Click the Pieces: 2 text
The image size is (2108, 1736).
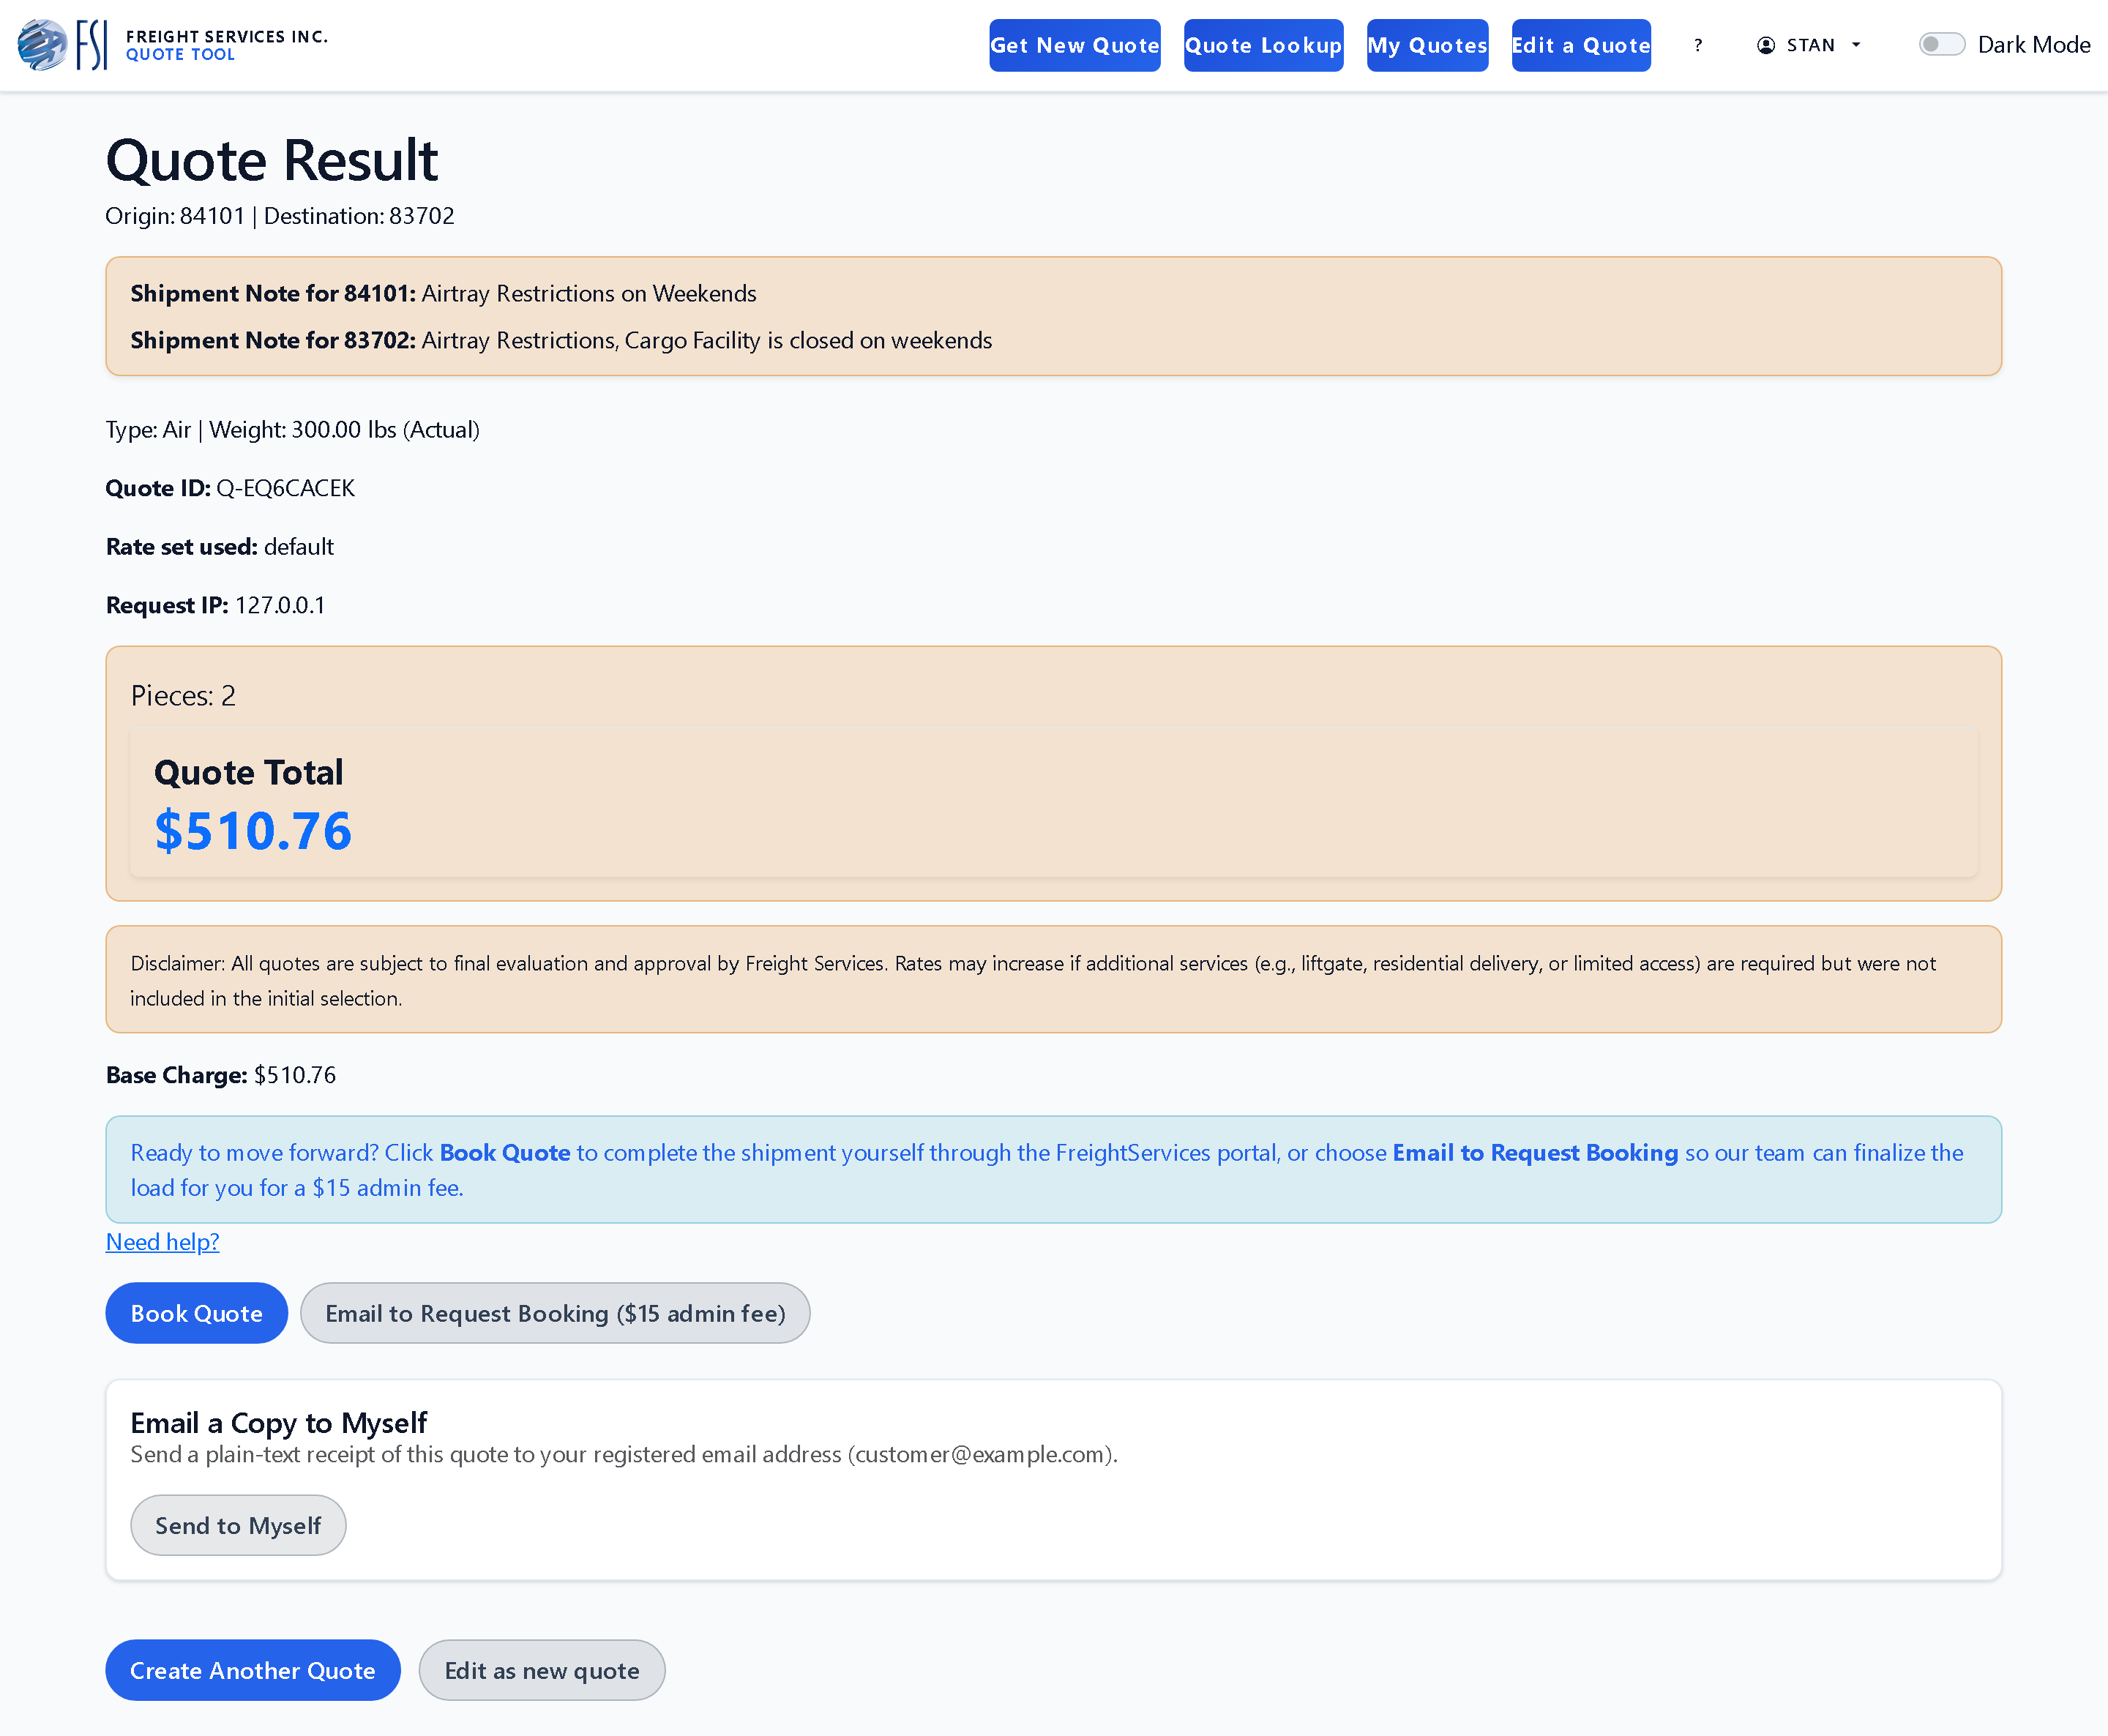click(x=183, y=696)
